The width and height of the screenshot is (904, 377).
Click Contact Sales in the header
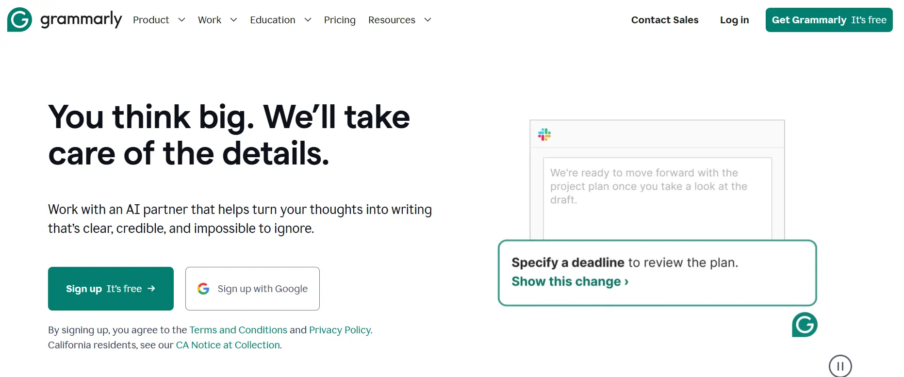pos(664,20)
